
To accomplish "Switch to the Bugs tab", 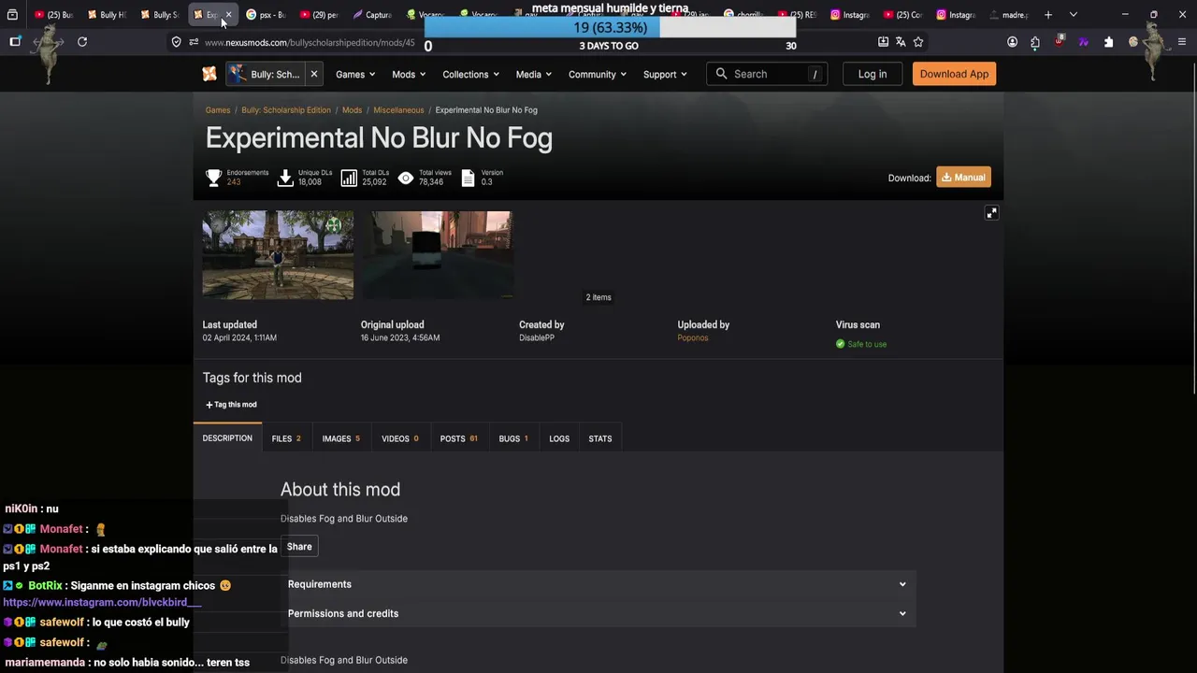I will click(513, 438).
